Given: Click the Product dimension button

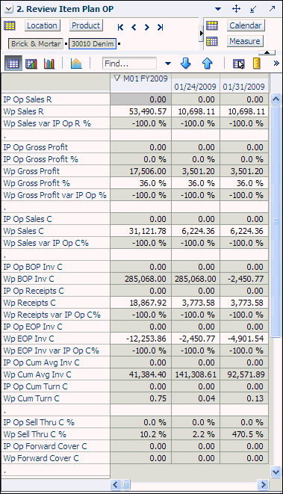Looking at the screenshot, I should click(x=86, y=25).
